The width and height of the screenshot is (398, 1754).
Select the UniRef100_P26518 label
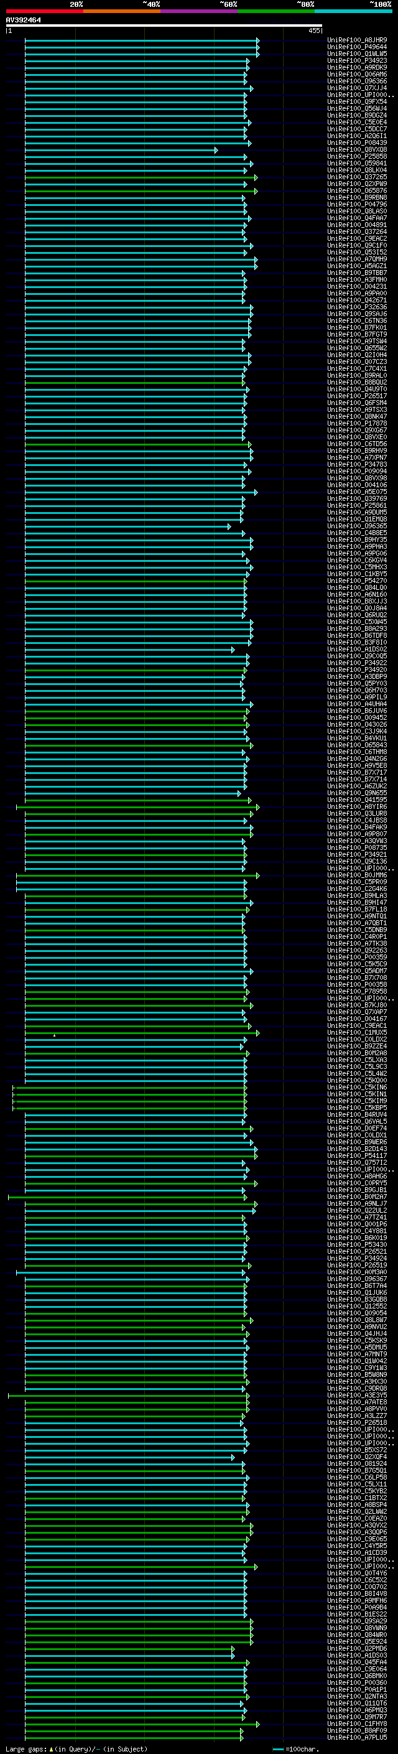(357, 1422)
